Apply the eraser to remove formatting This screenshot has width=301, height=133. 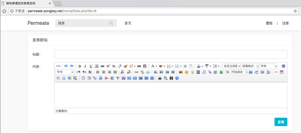click(120, 66)
